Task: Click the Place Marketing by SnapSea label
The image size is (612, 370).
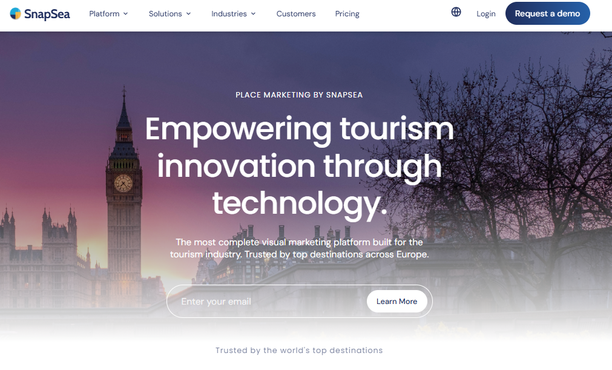Action: (299, 95)
